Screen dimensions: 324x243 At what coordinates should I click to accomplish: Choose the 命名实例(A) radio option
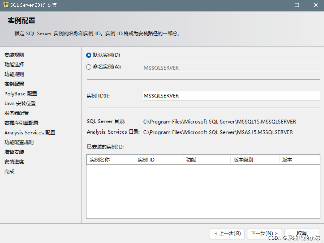[x=89, y=67]
